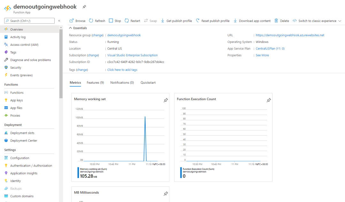
Task: Open the Functions list item
Action: tap(29, 93)
